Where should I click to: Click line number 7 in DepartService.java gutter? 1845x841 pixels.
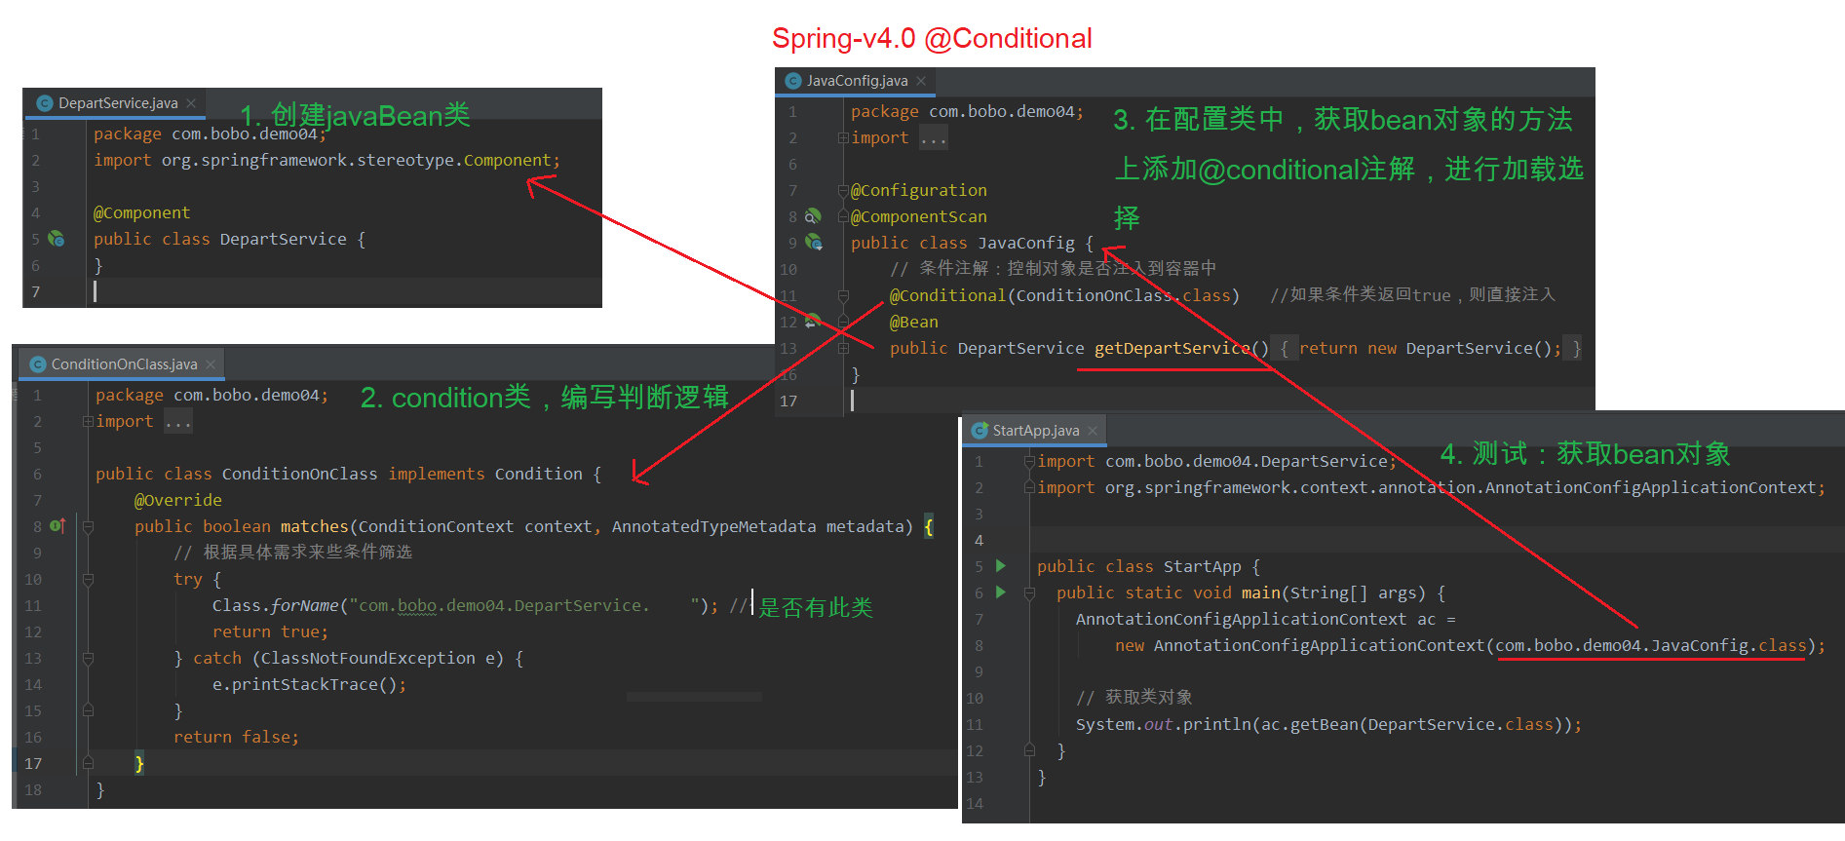36,291
